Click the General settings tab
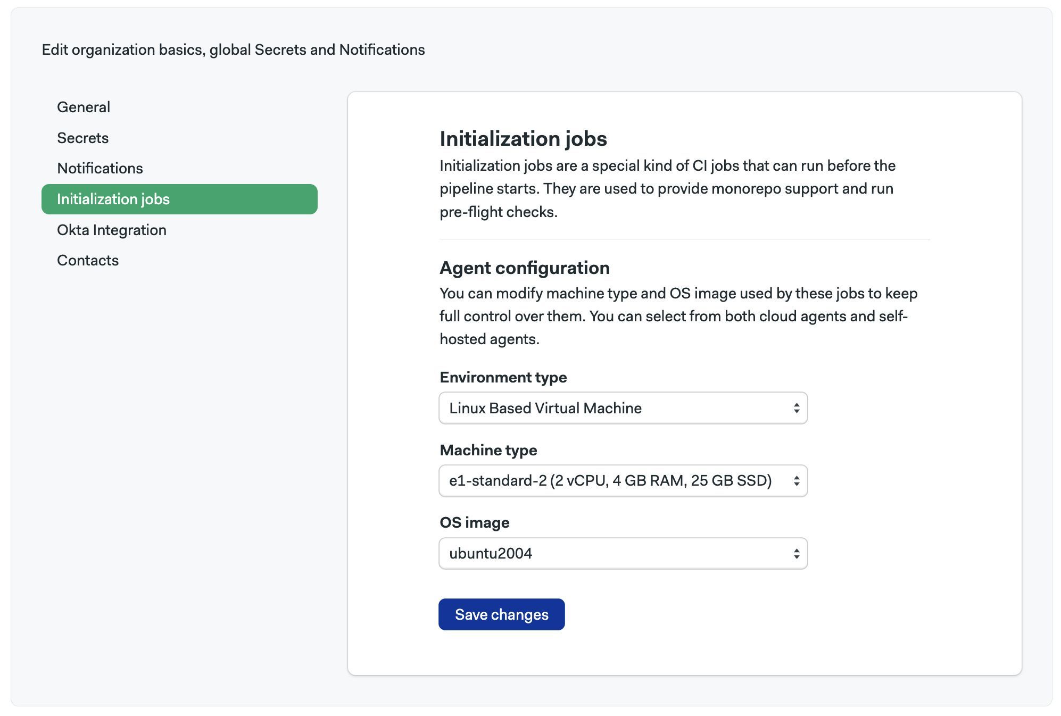The height and width of the screenshot is (716, 1061). coord(83,106)
